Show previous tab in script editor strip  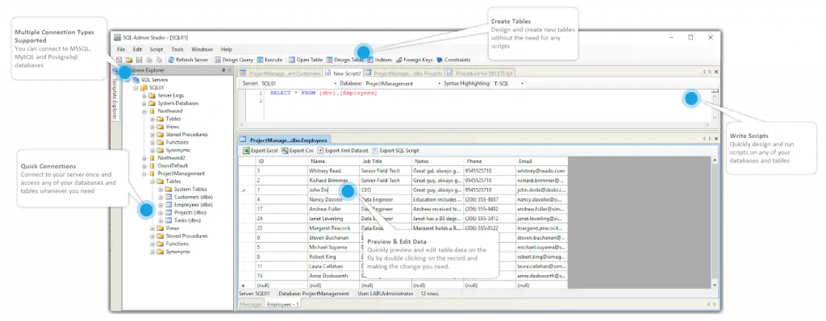click(704, 73)
